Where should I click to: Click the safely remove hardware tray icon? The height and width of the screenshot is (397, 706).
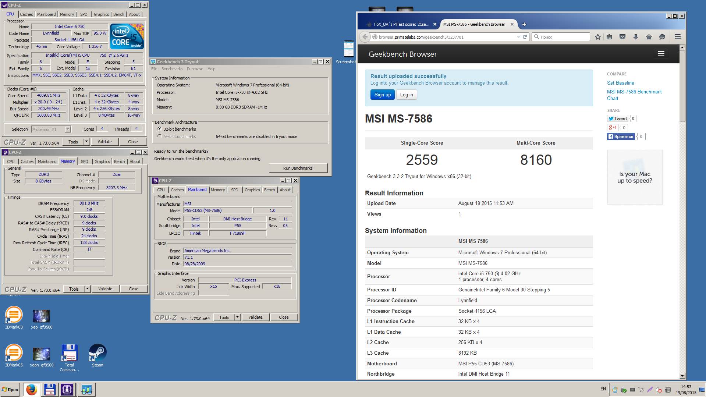623,390
